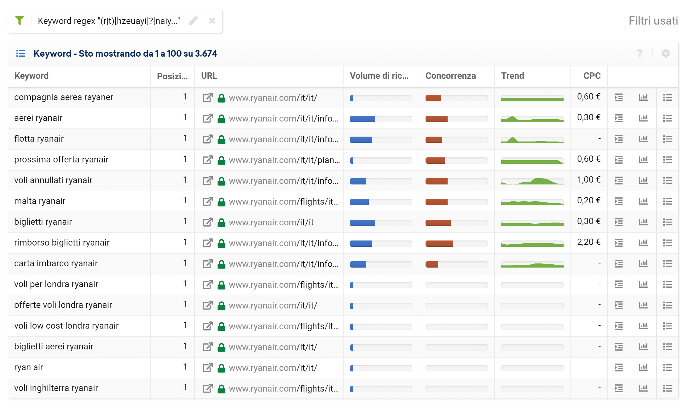690x407 pixels.
Task: Open list options for biglietti aerei ryanair
Action: pos(668,347)
